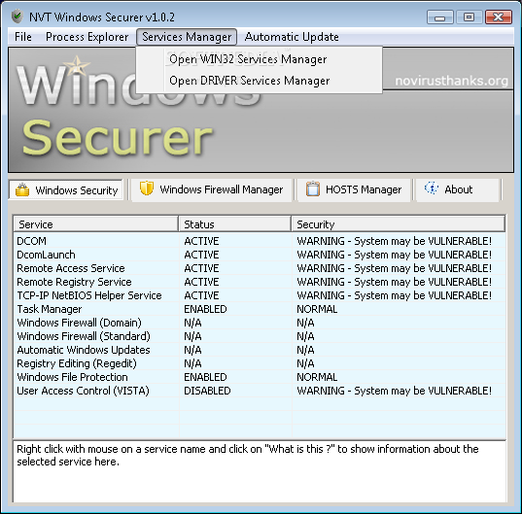Select the Windows Firewall (Standard) row
Viewport: 522px width, 514px height.
coord(260,336)
